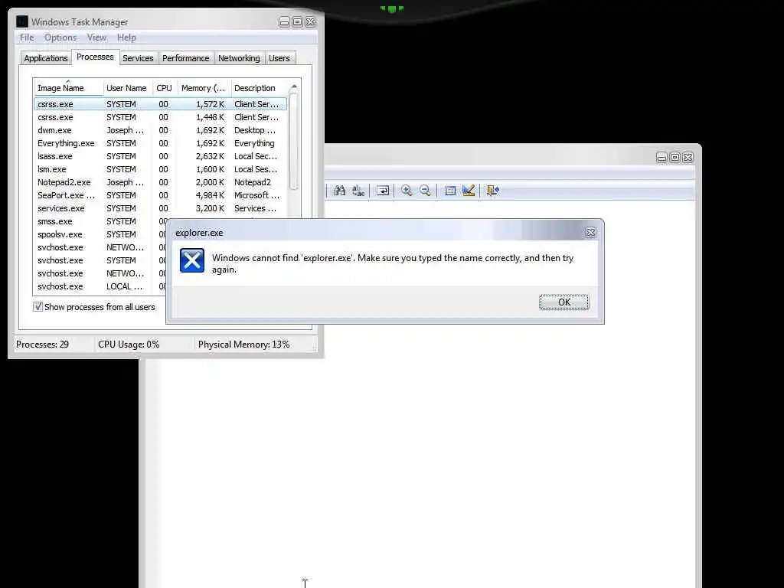Image resolution: width=784 pixels, height=588 pixels.
Task: Switch to the Networking tab
Action: point(239,58)
